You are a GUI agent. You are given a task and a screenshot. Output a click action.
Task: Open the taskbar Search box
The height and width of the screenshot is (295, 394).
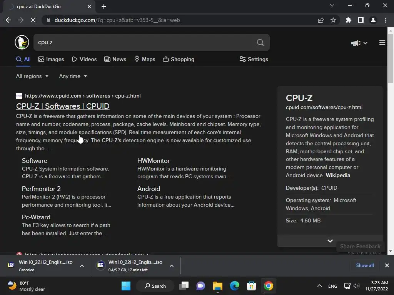(x=155, y=286)
